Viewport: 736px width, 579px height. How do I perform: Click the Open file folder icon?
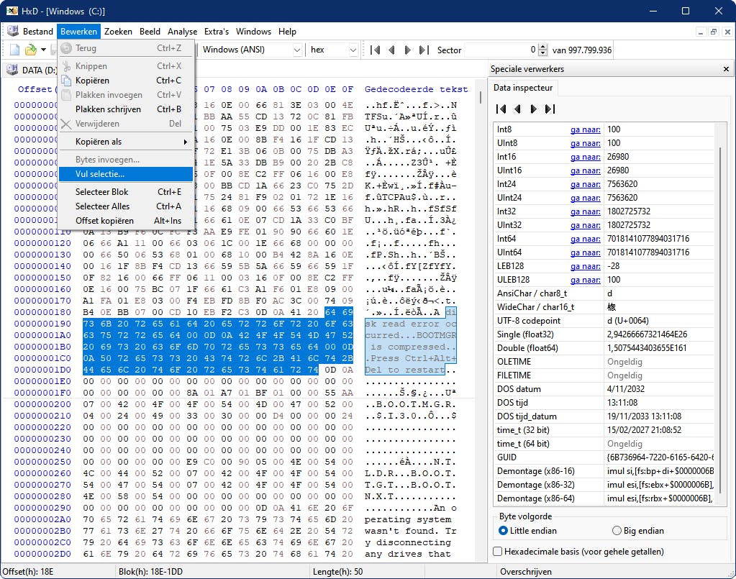point(30,50)
